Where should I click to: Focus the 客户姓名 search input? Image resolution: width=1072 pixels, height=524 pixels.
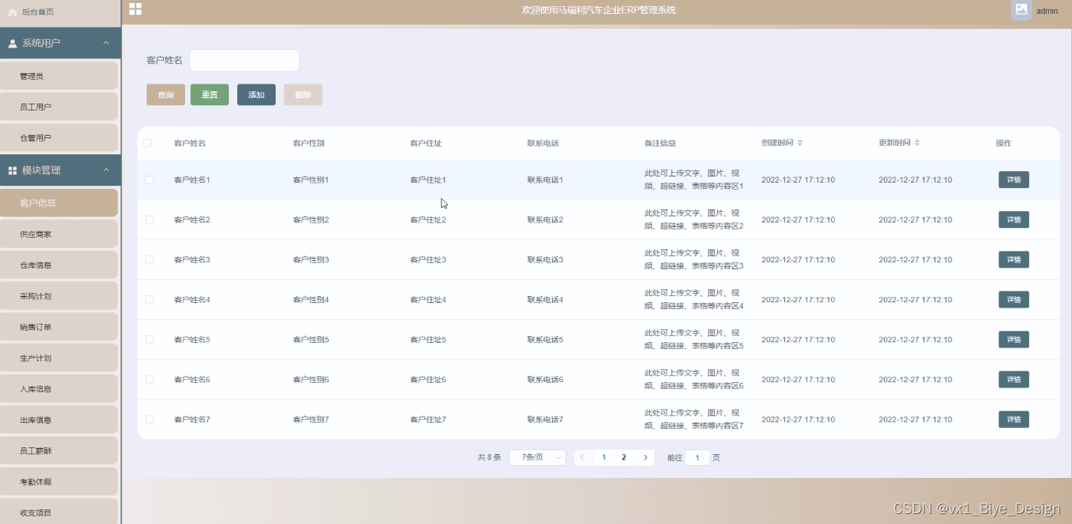[x=244, y=61]
